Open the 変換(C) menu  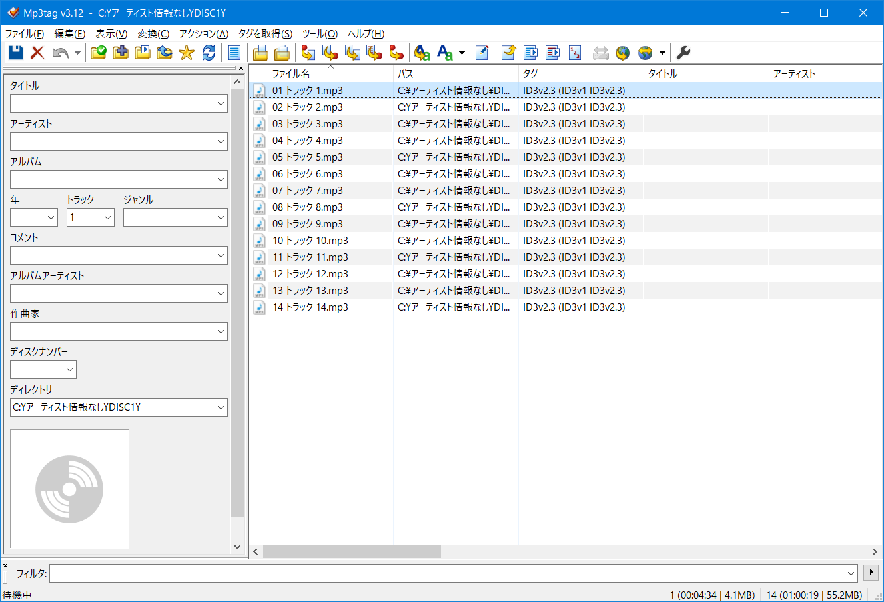click(x=153, y=34)
